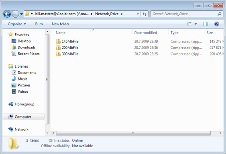Open the Organize menu

17,24
